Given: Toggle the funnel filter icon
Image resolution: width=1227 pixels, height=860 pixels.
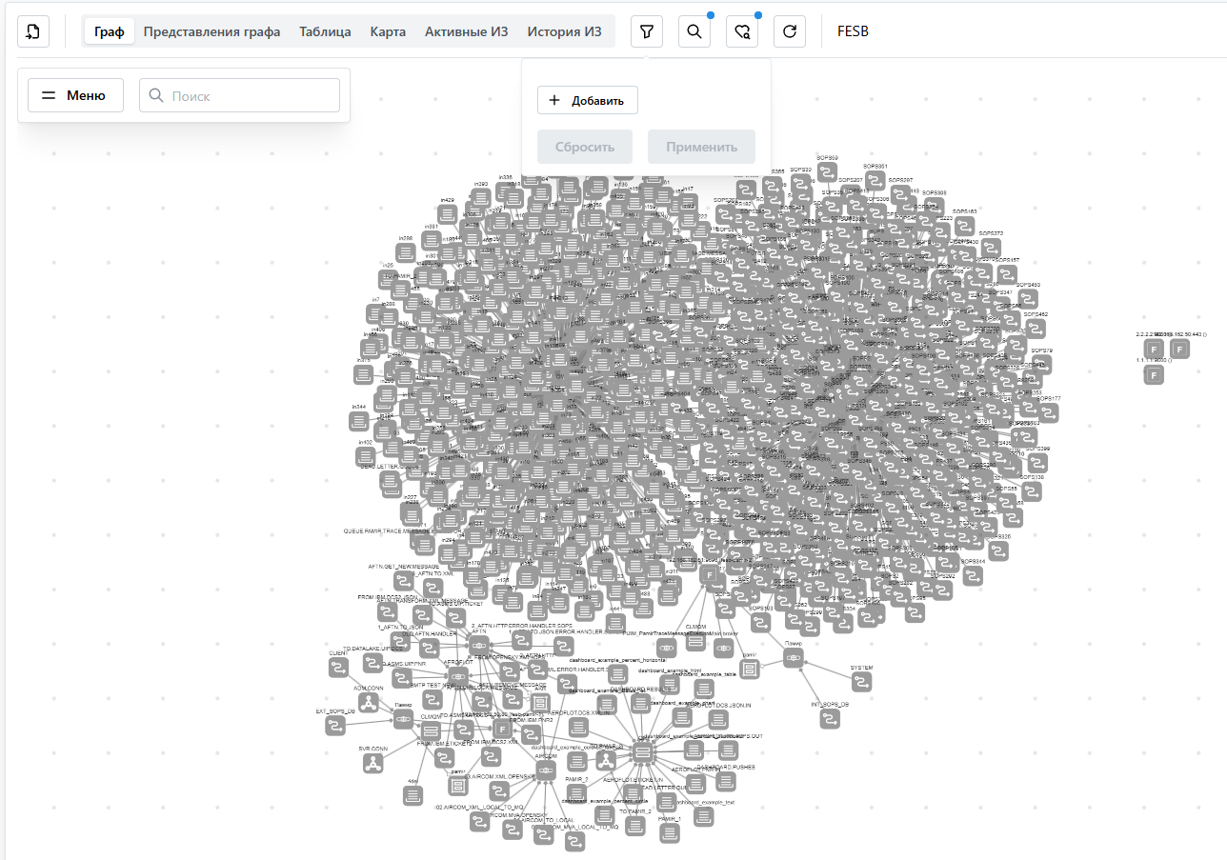Looking at the screenshot, I should point(647,31).
